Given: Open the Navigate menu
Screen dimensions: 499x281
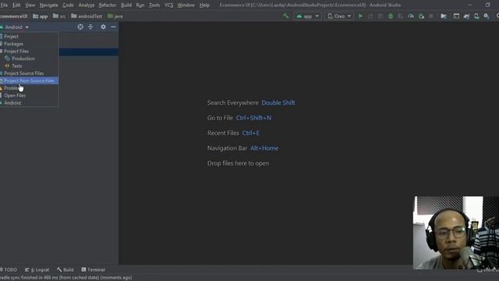Looking at the screenshot, I should pos(48,5).
